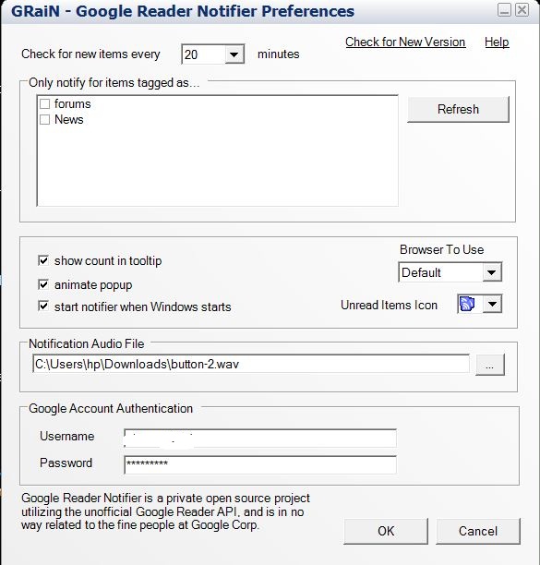Discard changes with Cancel button
The width and height of the screenshot is (540, 565).
(478, 531)
